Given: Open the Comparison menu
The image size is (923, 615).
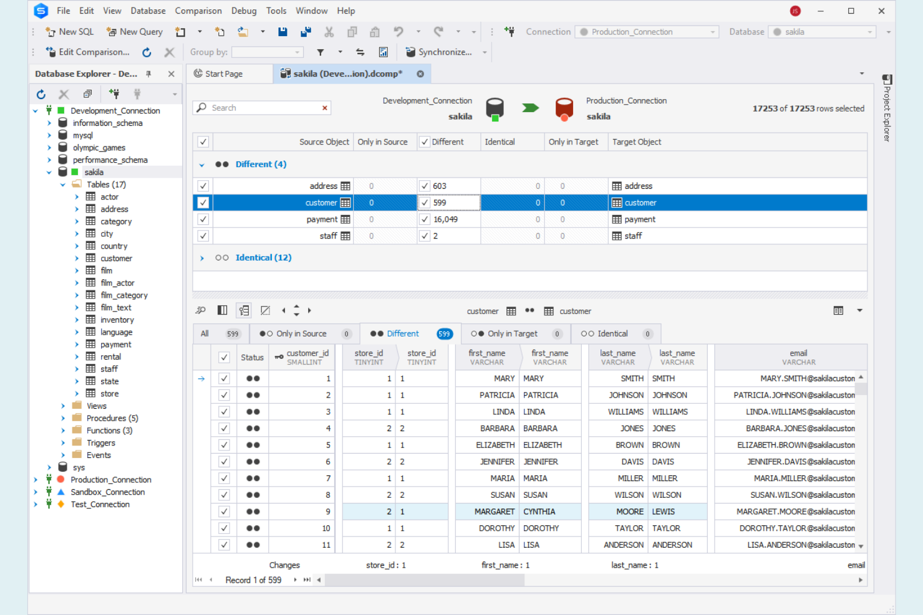Looking at the screenshot, I should tap(198, 11).
